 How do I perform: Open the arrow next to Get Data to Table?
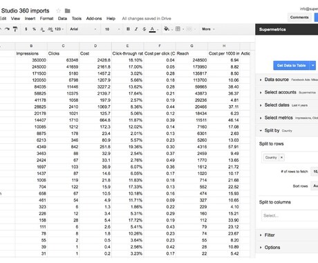tap(312, 66)
